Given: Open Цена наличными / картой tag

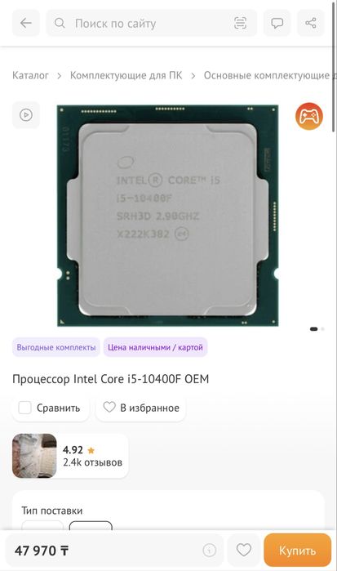Looking at the screenshot, I should coord(155,347).
